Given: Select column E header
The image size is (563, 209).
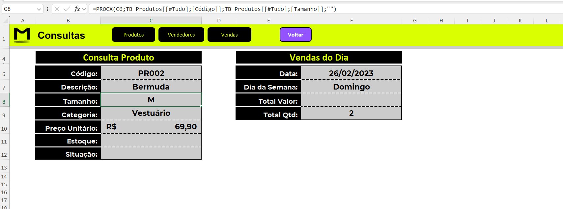Looking at the screenshot, I should tap(268, 21).
